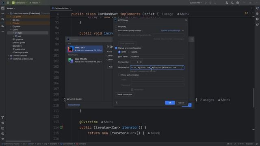Image resolution: width=260 pixels, height=146 pixels.
Task: Open the Structure tool window icon
Action: coord(3,26)
